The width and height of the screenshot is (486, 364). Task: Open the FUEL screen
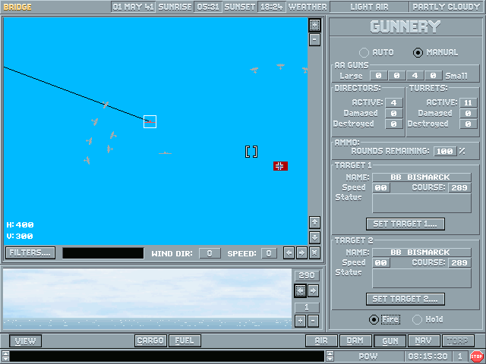(x=185, y=340)
